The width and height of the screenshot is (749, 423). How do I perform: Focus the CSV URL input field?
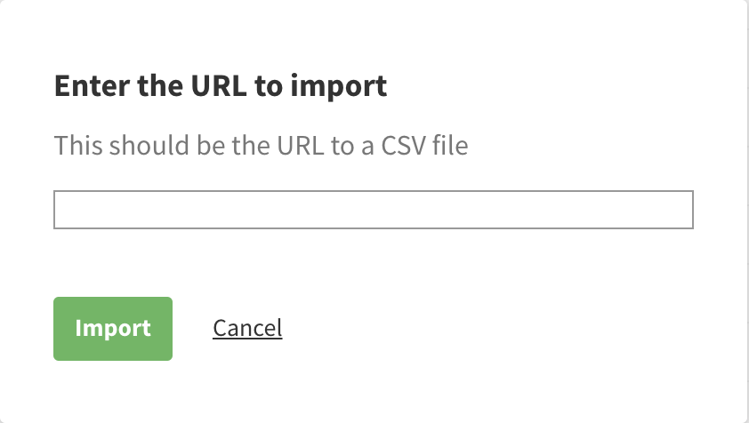click(x=373, y=210)
